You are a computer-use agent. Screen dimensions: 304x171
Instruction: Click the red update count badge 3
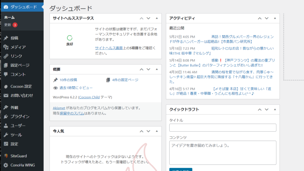coord(15,25)
